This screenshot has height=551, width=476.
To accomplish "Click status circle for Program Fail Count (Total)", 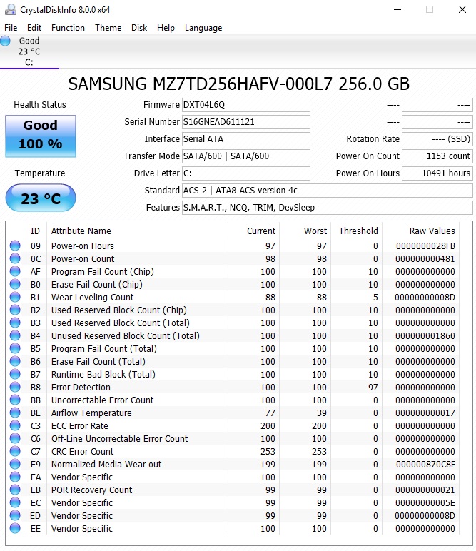I will click(15, 348).
